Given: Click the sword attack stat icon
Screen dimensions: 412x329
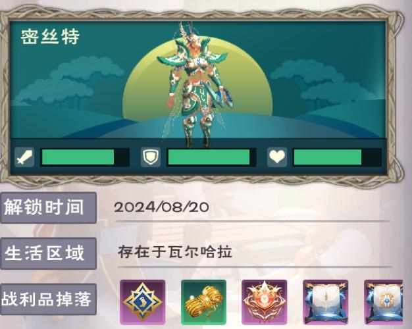Looking at the screenshot, I should [x=24, y=157].
